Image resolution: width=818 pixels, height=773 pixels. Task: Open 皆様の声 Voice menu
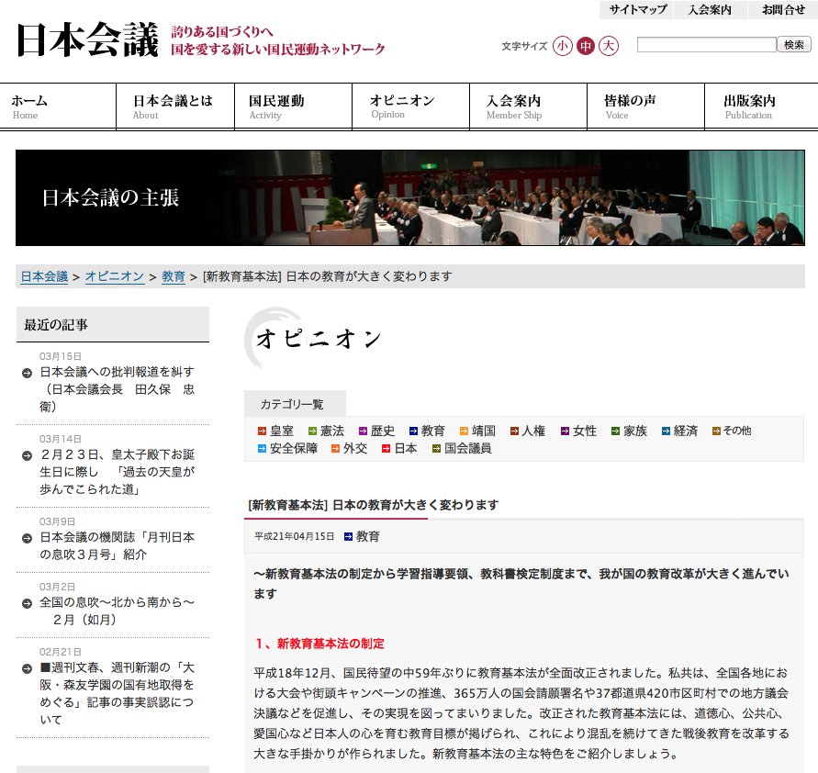(645, 106)
